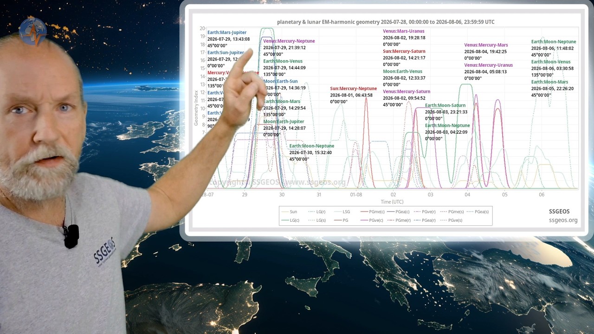Click the 31 tick on the time axis

click(319, 195)
